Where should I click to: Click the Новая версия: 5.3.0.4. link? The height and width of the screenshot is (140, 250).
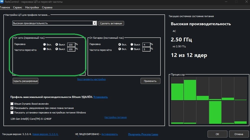tap(45, 134)
